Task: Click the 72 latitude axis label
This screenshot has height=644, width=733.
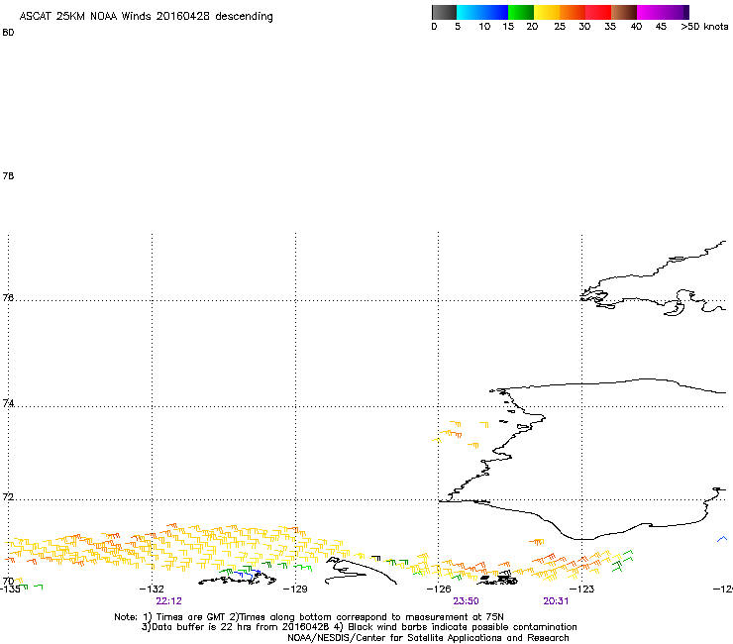Action: (x=8, y=496)
